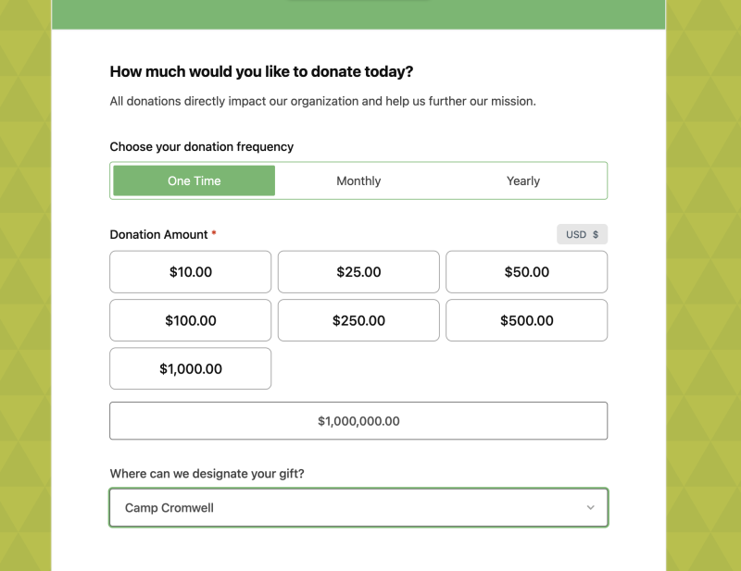
Task: Pick the $500.00 donation option
Action: coord(526,320)
